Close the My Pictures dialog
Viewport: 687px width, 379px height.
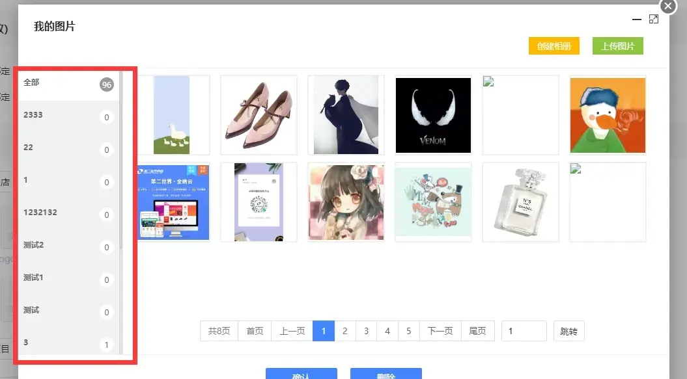point(668,6)
